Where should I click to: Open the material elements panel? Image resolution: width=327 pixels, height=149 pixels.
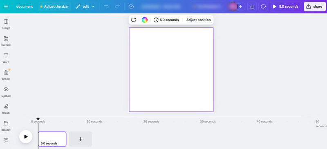pyautogui.click(x=6, y=41)
